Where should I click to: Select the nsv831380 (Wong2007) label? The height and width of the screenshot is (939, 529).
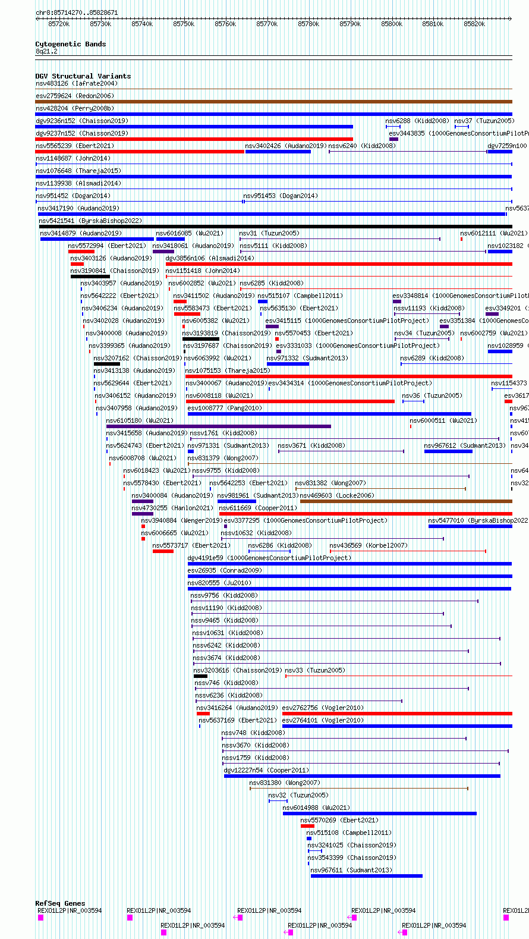pyautogui.click(x=285, y=783)
